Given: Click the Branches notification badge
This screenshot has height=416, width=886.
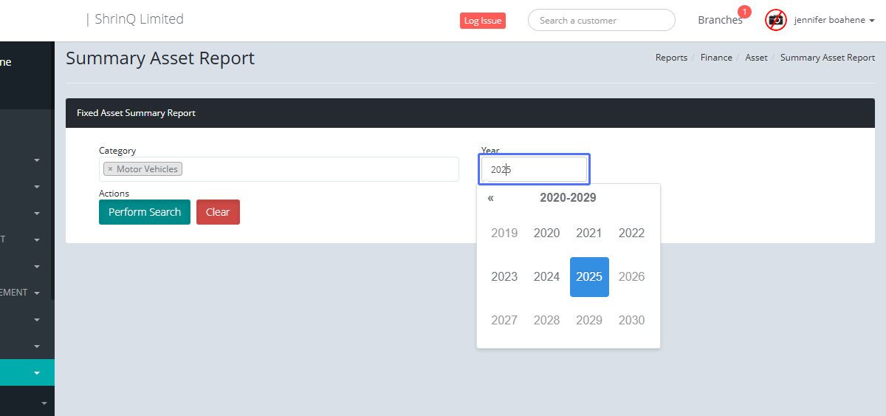Looking at the screenshot, I should pyautogui.click(x=744, y=12).
